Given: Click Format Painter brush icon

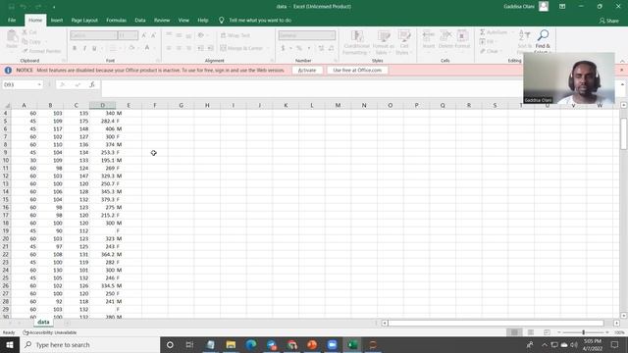Looking at the screenshot, I should 26,51.
